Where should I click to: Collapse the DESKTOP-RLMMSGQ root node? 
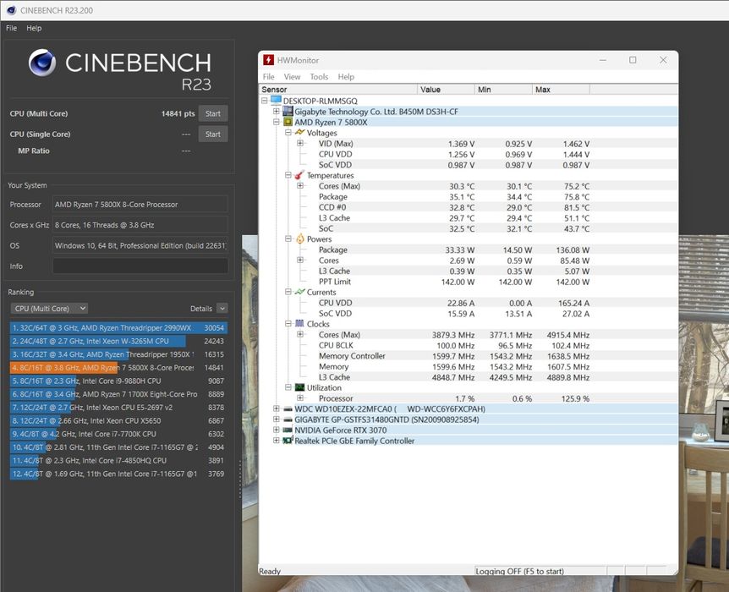(264, 101)
